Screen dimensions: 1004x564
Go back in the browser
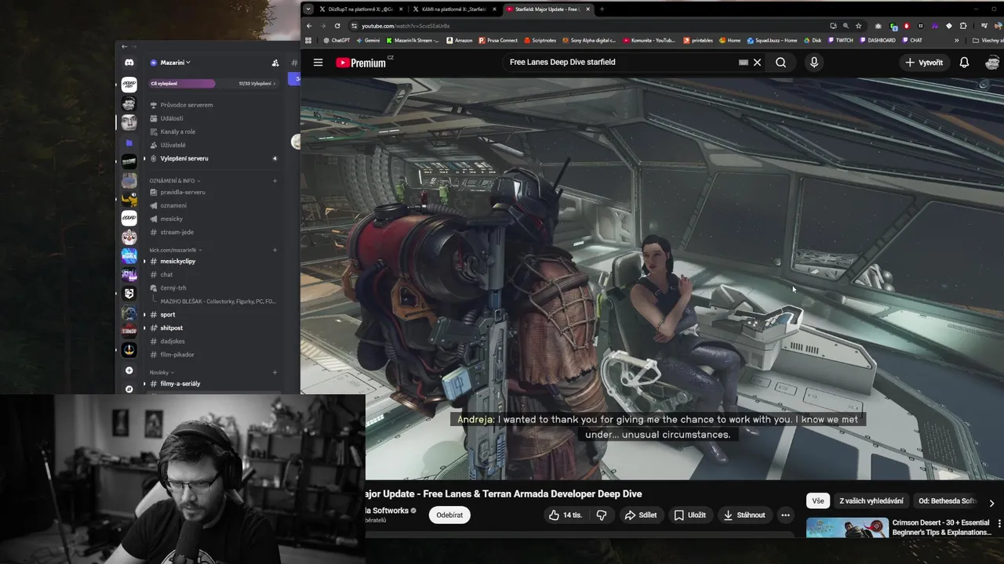coord(309,26)
